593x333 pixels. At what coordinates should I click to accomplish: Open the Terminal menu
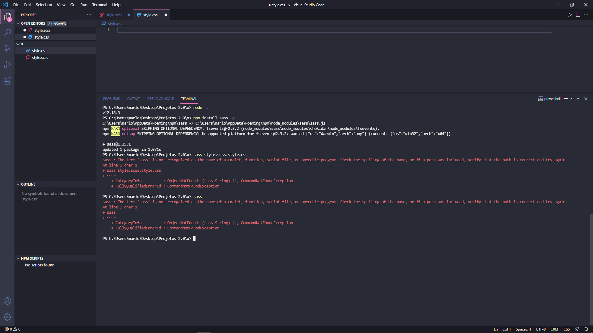click(x=100, y=5)
